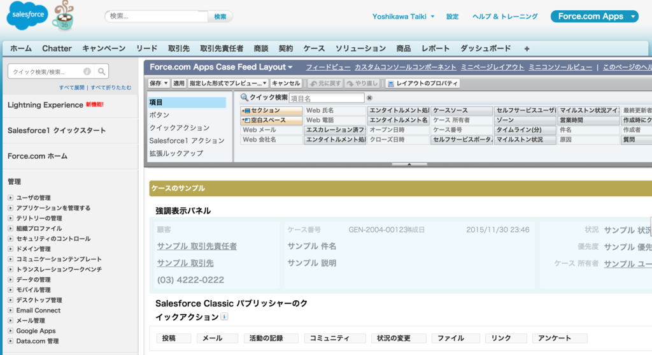Open the Chatter tab
Screen dimensions: 652x355
pyautogui.click(x=57, y=48)
